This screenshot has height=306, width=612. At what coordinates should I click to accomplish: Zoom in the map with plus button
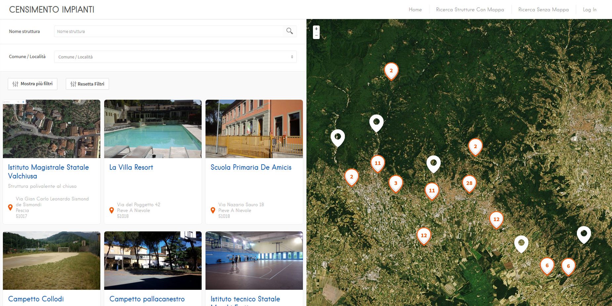tap(316, 29)
